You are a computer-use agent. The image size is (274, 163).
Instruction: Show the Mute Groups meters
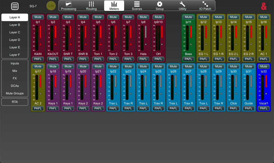15,93
